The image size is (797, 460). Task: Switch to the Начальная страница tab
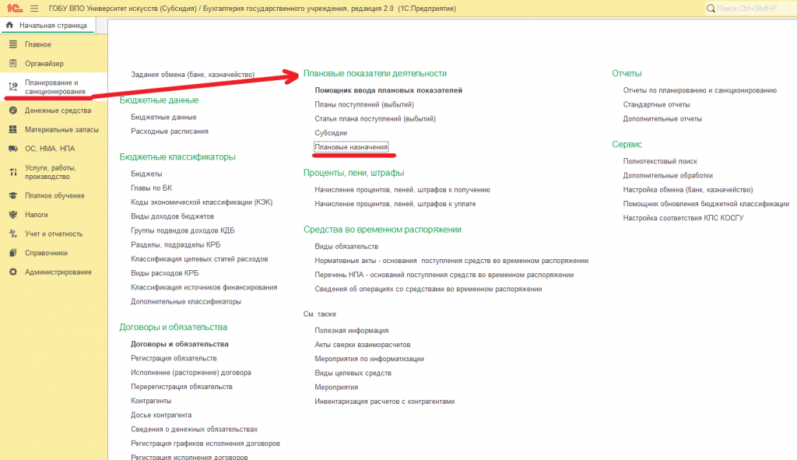point(48,25)
